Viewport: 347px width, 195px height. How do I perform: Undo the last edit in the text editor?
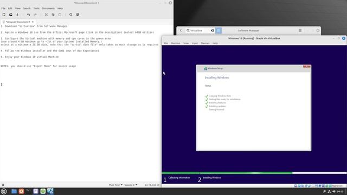29,15
